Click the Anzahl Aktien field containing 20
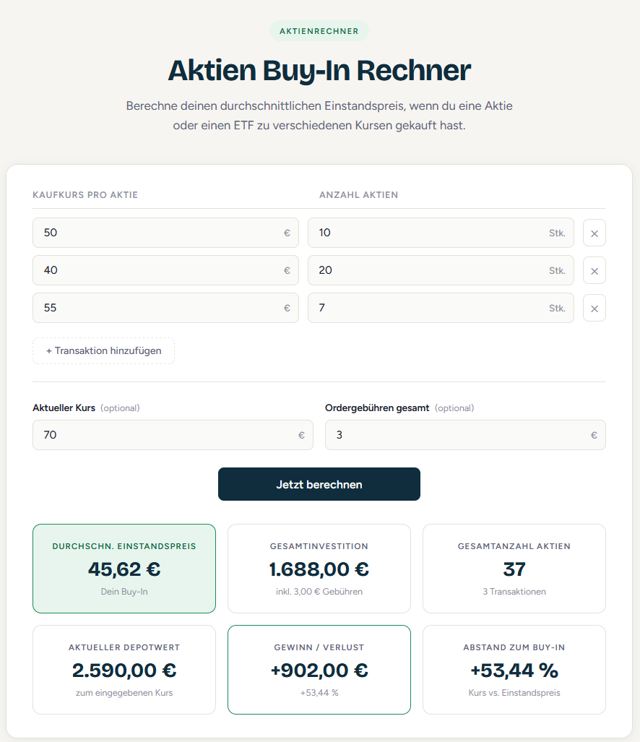Screen dimensions: 640x742 (441, 270)
